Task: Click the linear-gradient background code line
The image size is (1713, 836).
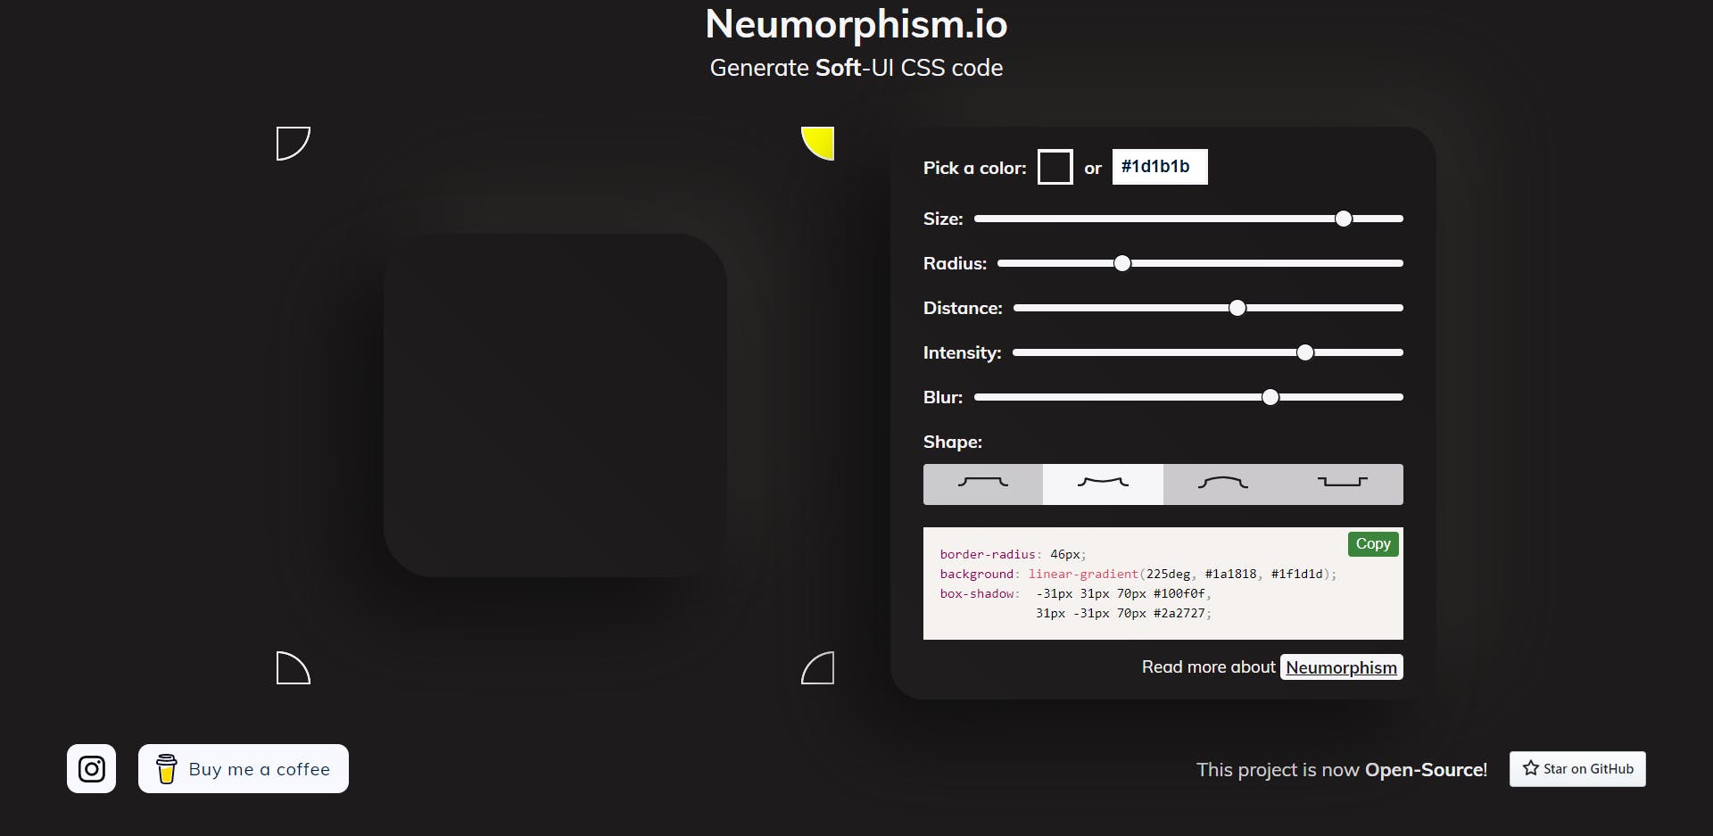Action: 1138,574
